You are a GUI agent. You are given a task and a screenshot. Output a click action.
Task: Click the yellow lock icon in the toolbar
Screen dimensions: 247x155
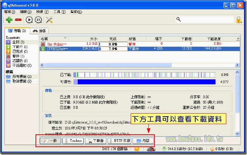(x=238, y=20)
